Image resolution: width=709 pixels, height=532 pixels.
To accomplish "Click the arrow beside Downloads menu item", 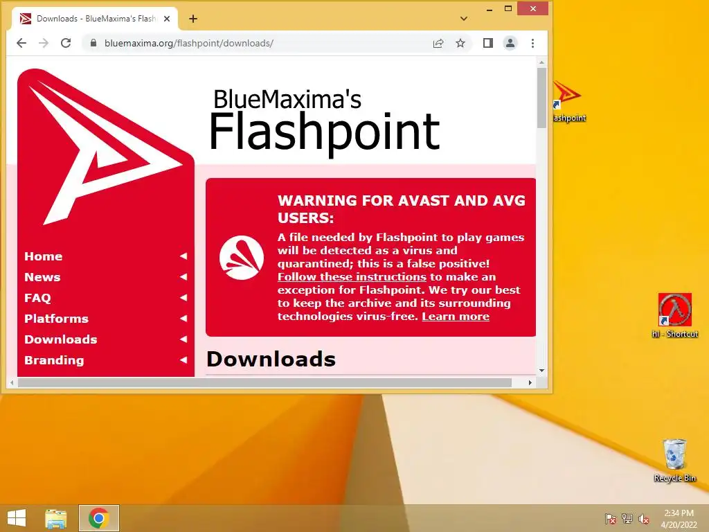I will (183, 339).
